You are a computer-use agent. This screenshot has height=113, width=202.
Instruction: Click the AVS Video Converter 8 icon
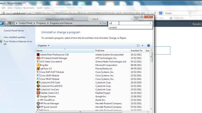(x=38, y=62)
